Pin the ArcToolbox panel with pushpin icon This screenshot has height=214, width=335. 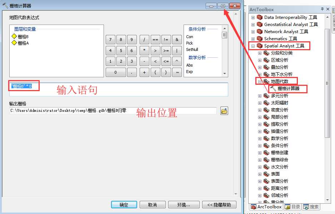pyautogui.click(x=322, y=9)
